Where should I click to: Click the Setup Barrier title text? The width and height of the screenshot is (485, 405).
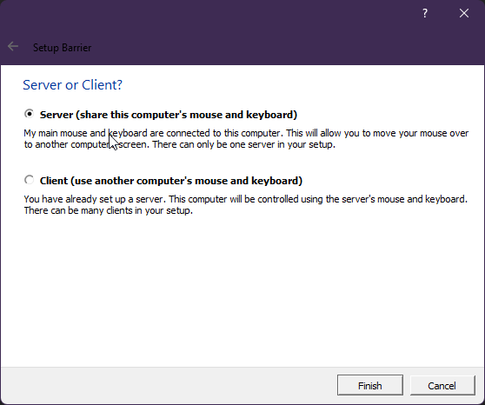pos(63,48)
